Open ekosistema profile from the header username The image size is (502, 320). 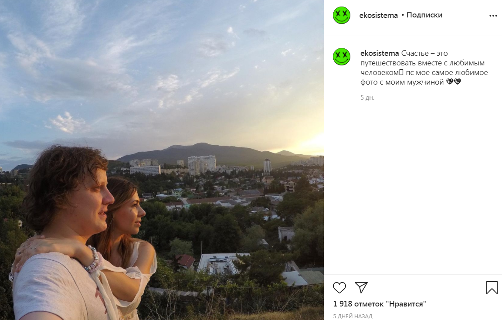click(x=378, y=15)
